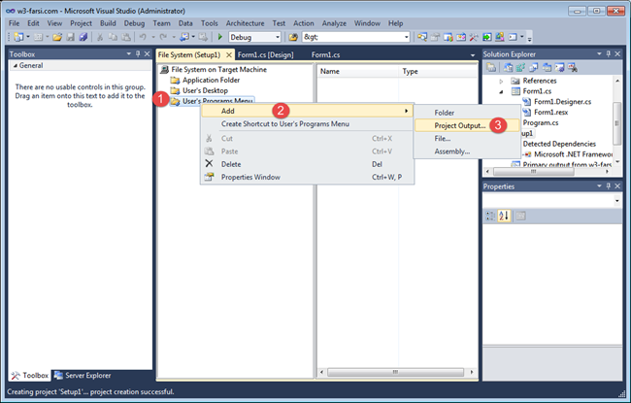Click the Add New Item toolbar icon
This screenshot has width=631, height=403.
point(38,37)
